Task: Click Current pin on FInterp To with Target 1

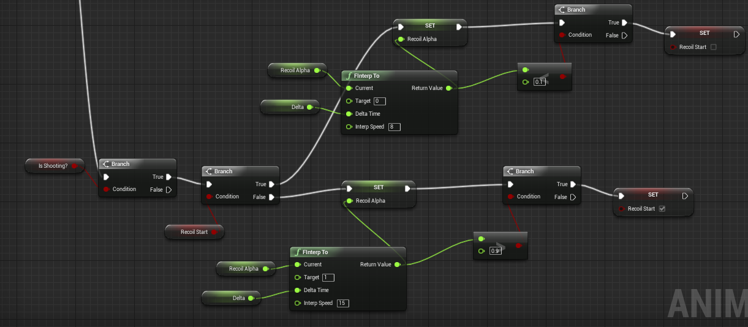Action: click(x=298, y=265)
